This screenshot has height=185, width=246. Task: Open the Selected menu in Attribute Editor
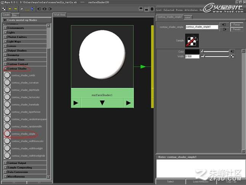[169, 10]
